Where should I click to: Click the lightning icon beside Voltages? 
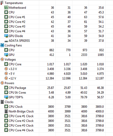click(2, 59)
